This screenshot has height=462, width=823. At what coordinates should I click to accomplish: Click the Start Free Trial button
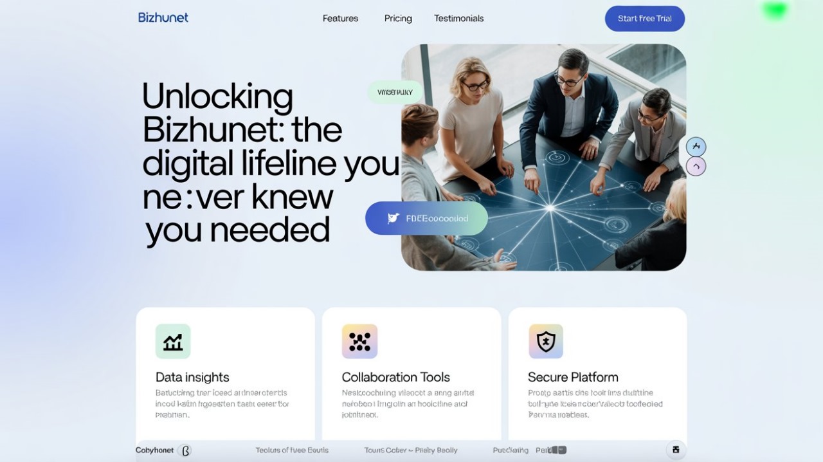coord(645,19)
